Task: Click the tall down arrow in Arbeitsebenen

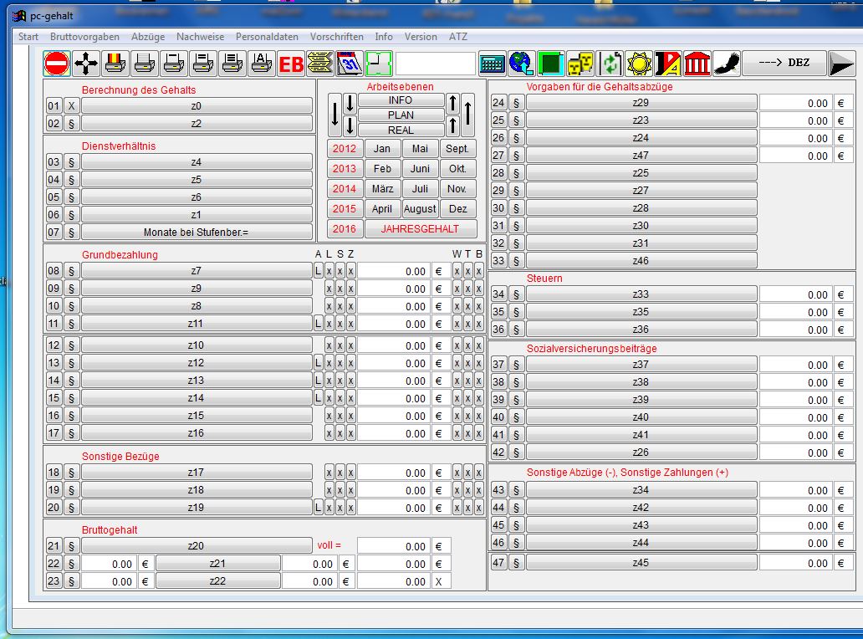Action: coord(334,115)
